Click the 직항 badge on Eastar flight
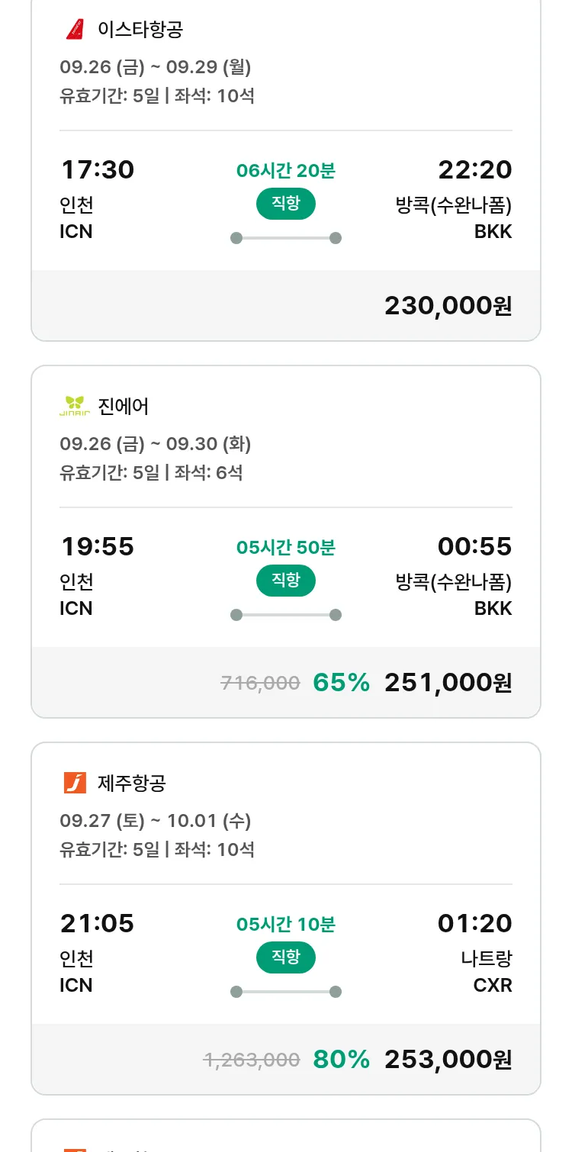The height and width of the screenshot is (1152, 572). 285,204
